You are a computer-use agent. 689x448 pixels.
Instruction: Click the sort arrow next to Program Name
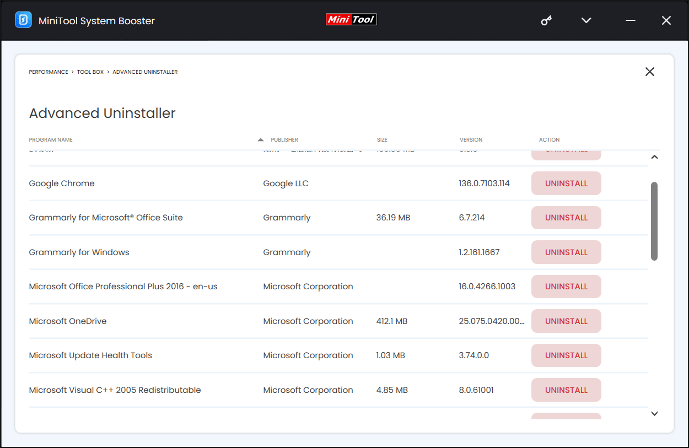(x=261, y=140)
